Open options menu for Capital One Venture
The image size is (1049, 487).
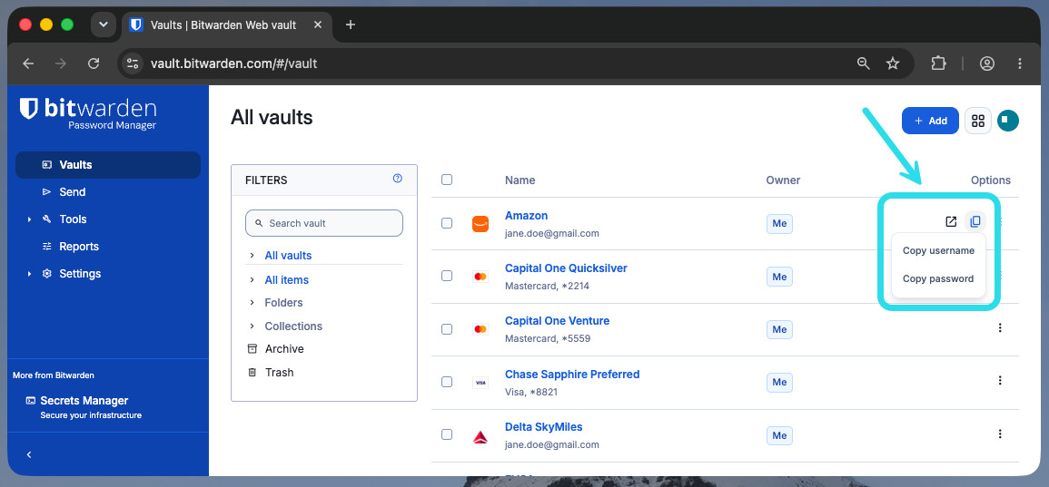pos(1000,327)
